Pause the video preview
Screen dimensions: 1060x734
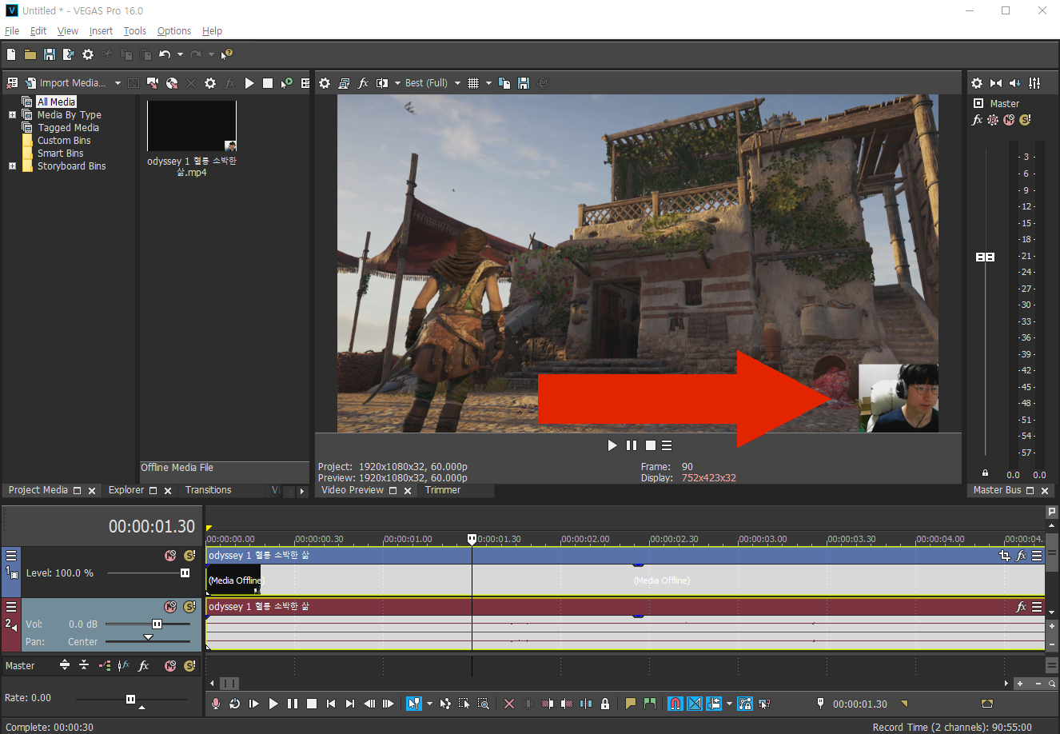632,445
